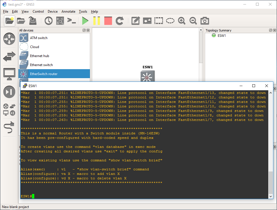Click the canvas vertical scrollbar up arrow

coord(201,30)
